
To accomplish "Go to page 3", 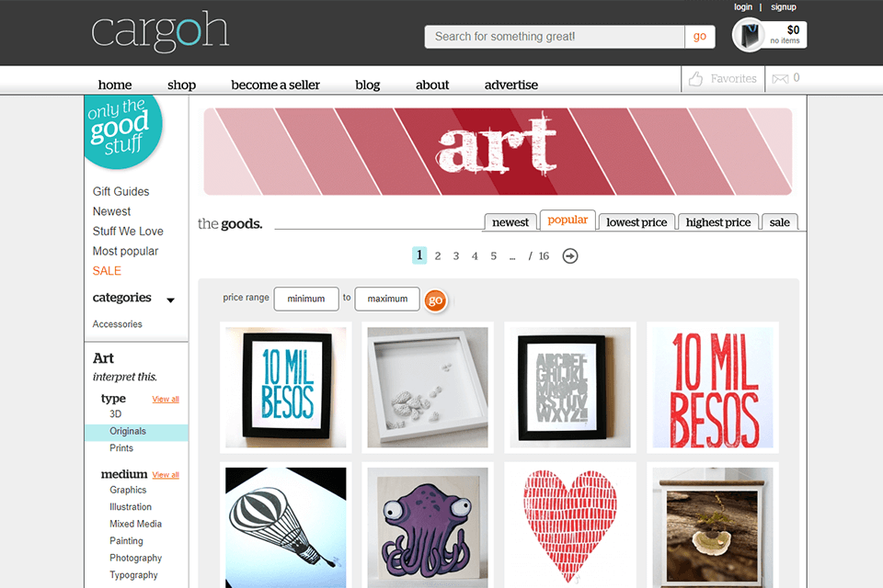I will [x=456, y=256].
